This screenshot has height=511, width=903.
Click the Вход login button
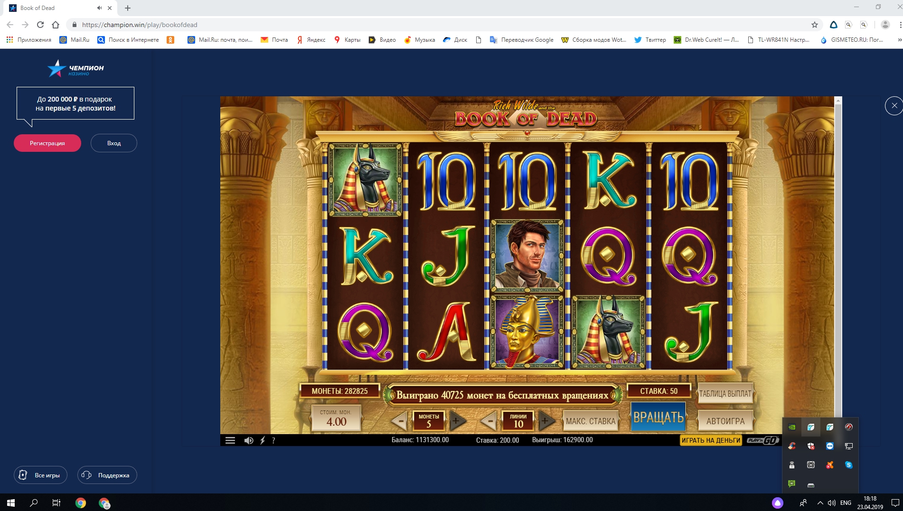(x=114, y=143)
